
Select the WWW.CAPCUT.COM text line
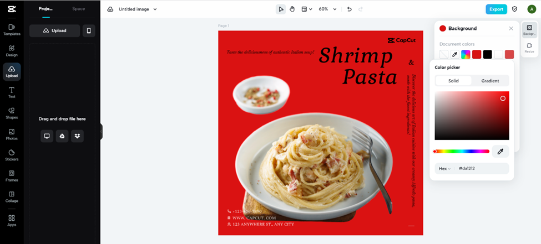tap(254, 218)
